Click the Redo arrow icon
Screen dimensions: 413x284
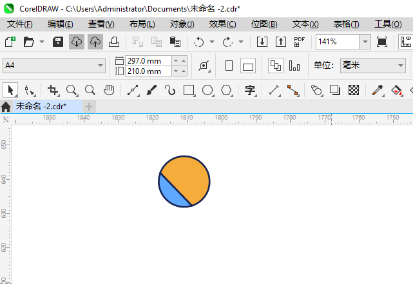point(227,42)
